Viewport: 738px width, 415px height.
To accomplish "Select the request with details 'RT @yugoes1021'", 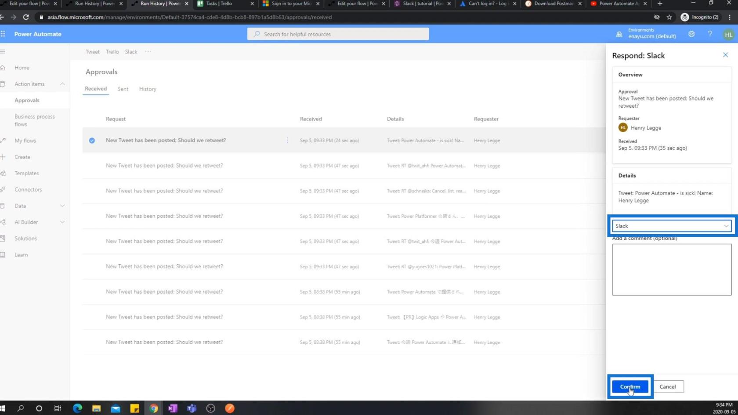I will [x=344, y=266].
